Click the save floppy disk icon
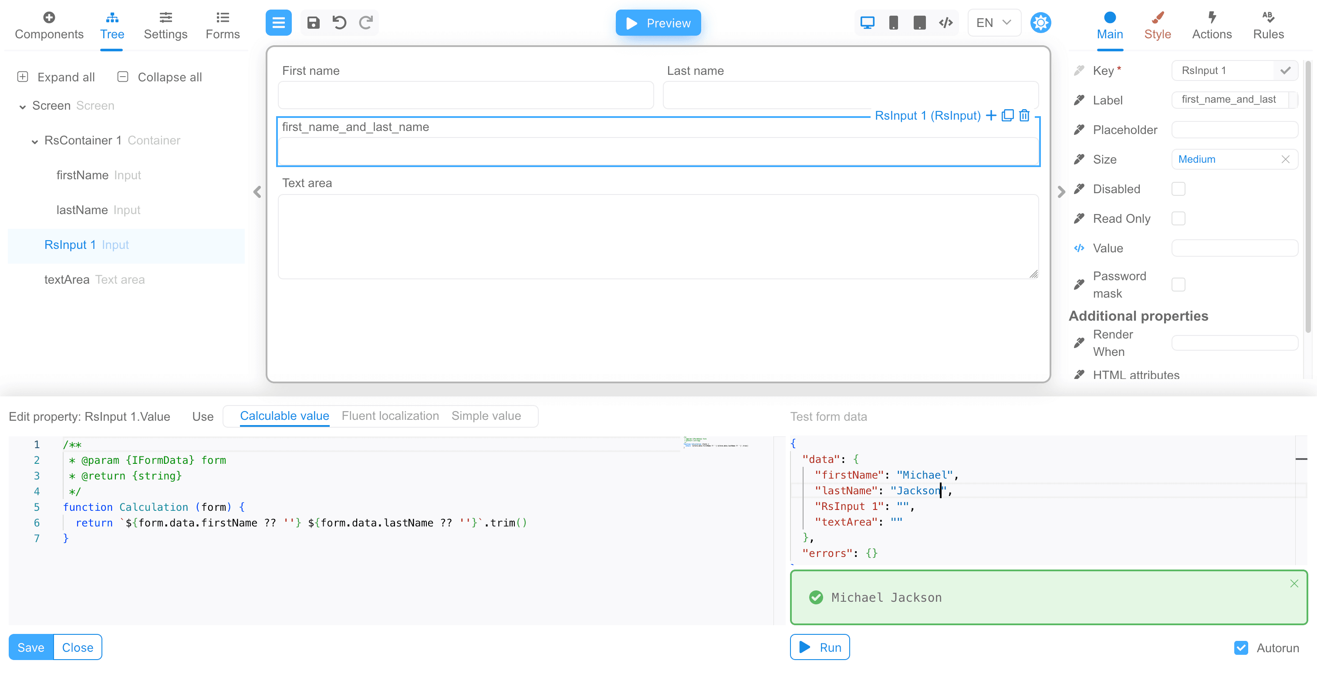1317x677 pixels. [313, 23]
